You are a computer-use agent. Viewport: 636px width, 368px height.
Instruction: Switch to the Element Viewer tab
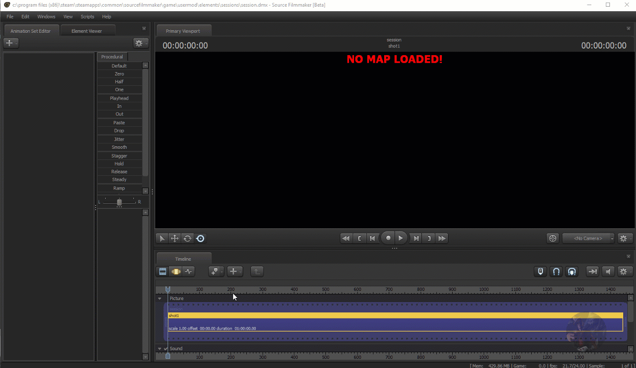[87, 31]
